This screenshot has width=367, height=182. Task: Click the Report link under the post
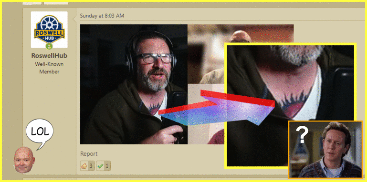tap(89, 154)
